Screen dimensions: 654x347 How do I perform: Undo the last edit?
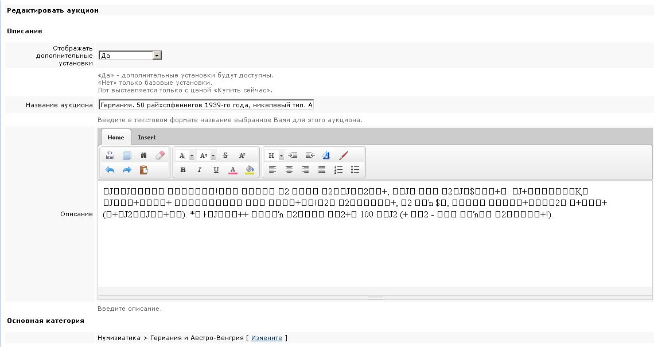pos(110,170)
